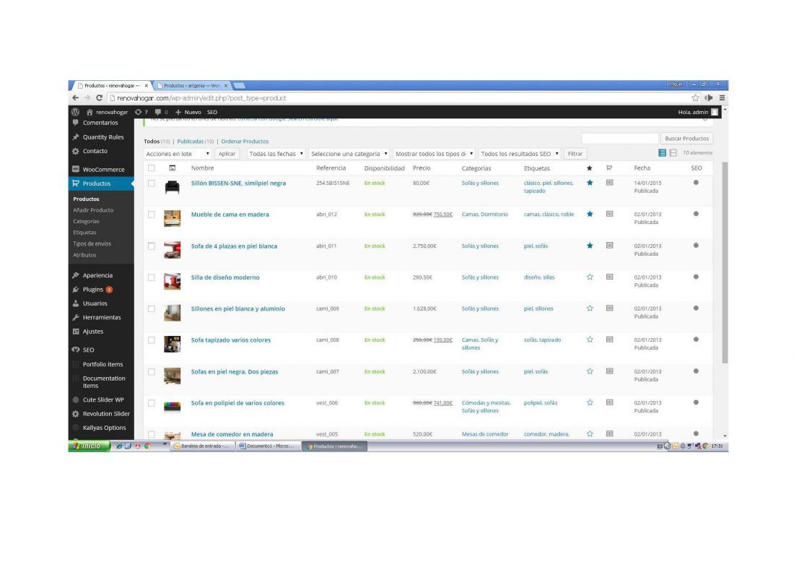Image resolution: width=794 pixels, height=562 pixels.
Task: Select all products with header checkbox
Action: coord(152,168)
